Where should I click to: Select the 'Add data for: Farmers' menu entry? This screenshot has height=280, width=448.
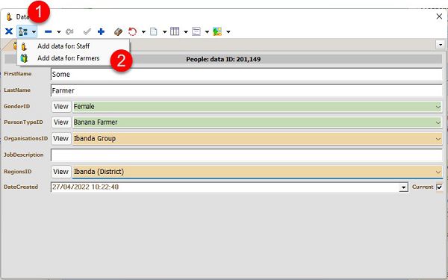pos(73,58)
